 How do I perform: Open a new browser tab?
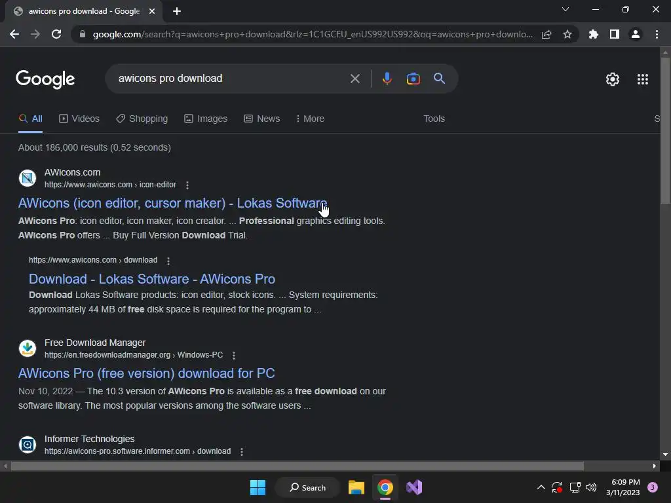tap(177, 12)
